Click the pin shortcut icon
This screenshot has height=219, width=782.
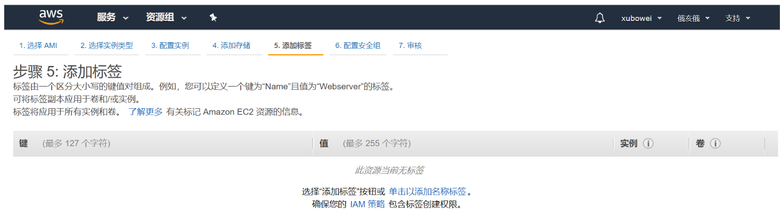pos(213,17)
